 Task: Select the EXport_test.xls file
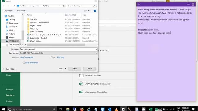[x=35, y=41]
